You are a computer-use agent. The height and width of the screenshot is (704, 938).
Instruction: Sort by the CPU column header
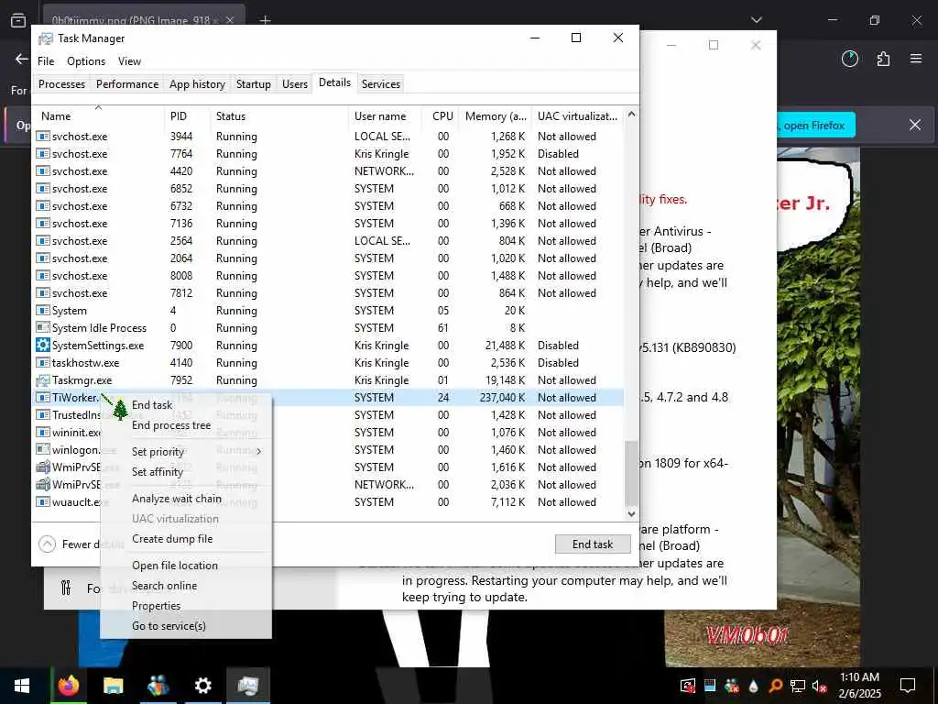click(x=442, y=116)
